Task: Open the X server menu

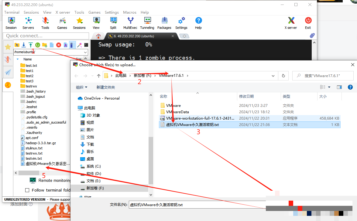Action: tap(63, 12)
